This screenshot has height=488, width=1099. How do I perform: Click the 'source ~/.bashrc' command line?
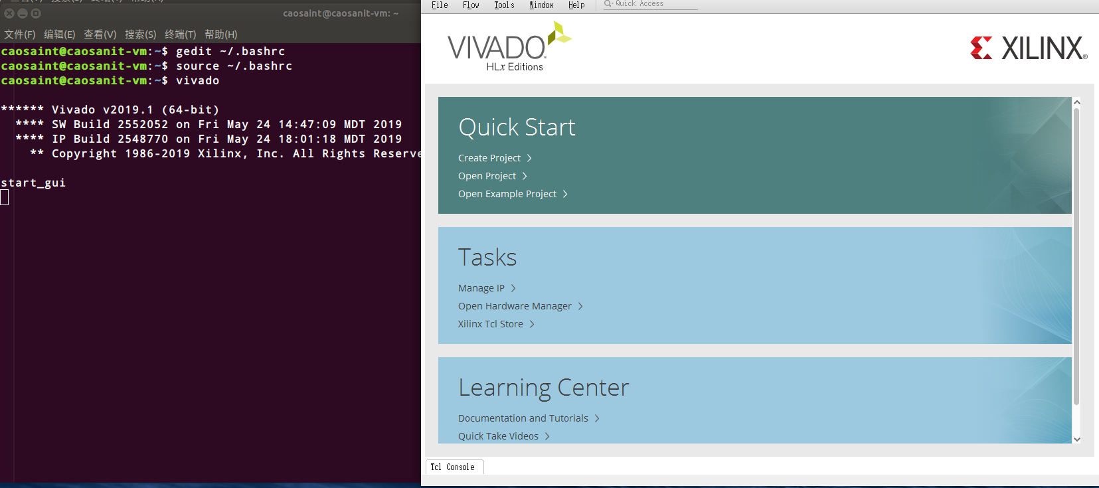point(234,66)
